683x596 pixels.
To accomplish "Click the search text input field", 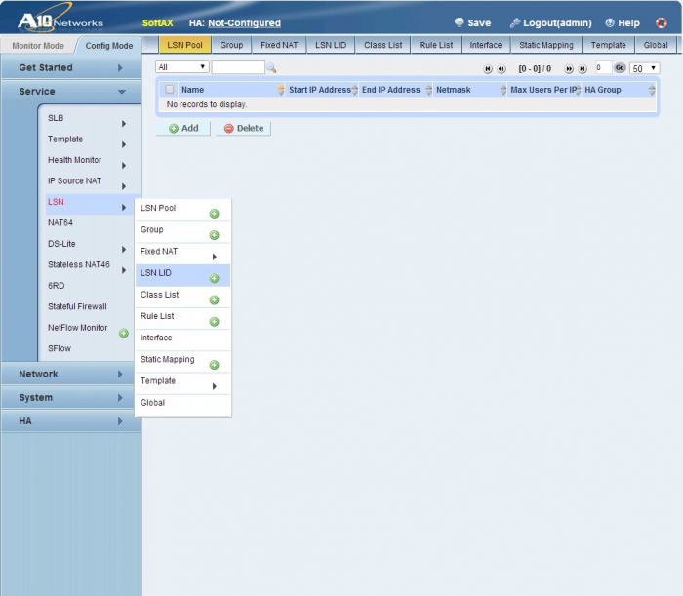I will 238,67.
